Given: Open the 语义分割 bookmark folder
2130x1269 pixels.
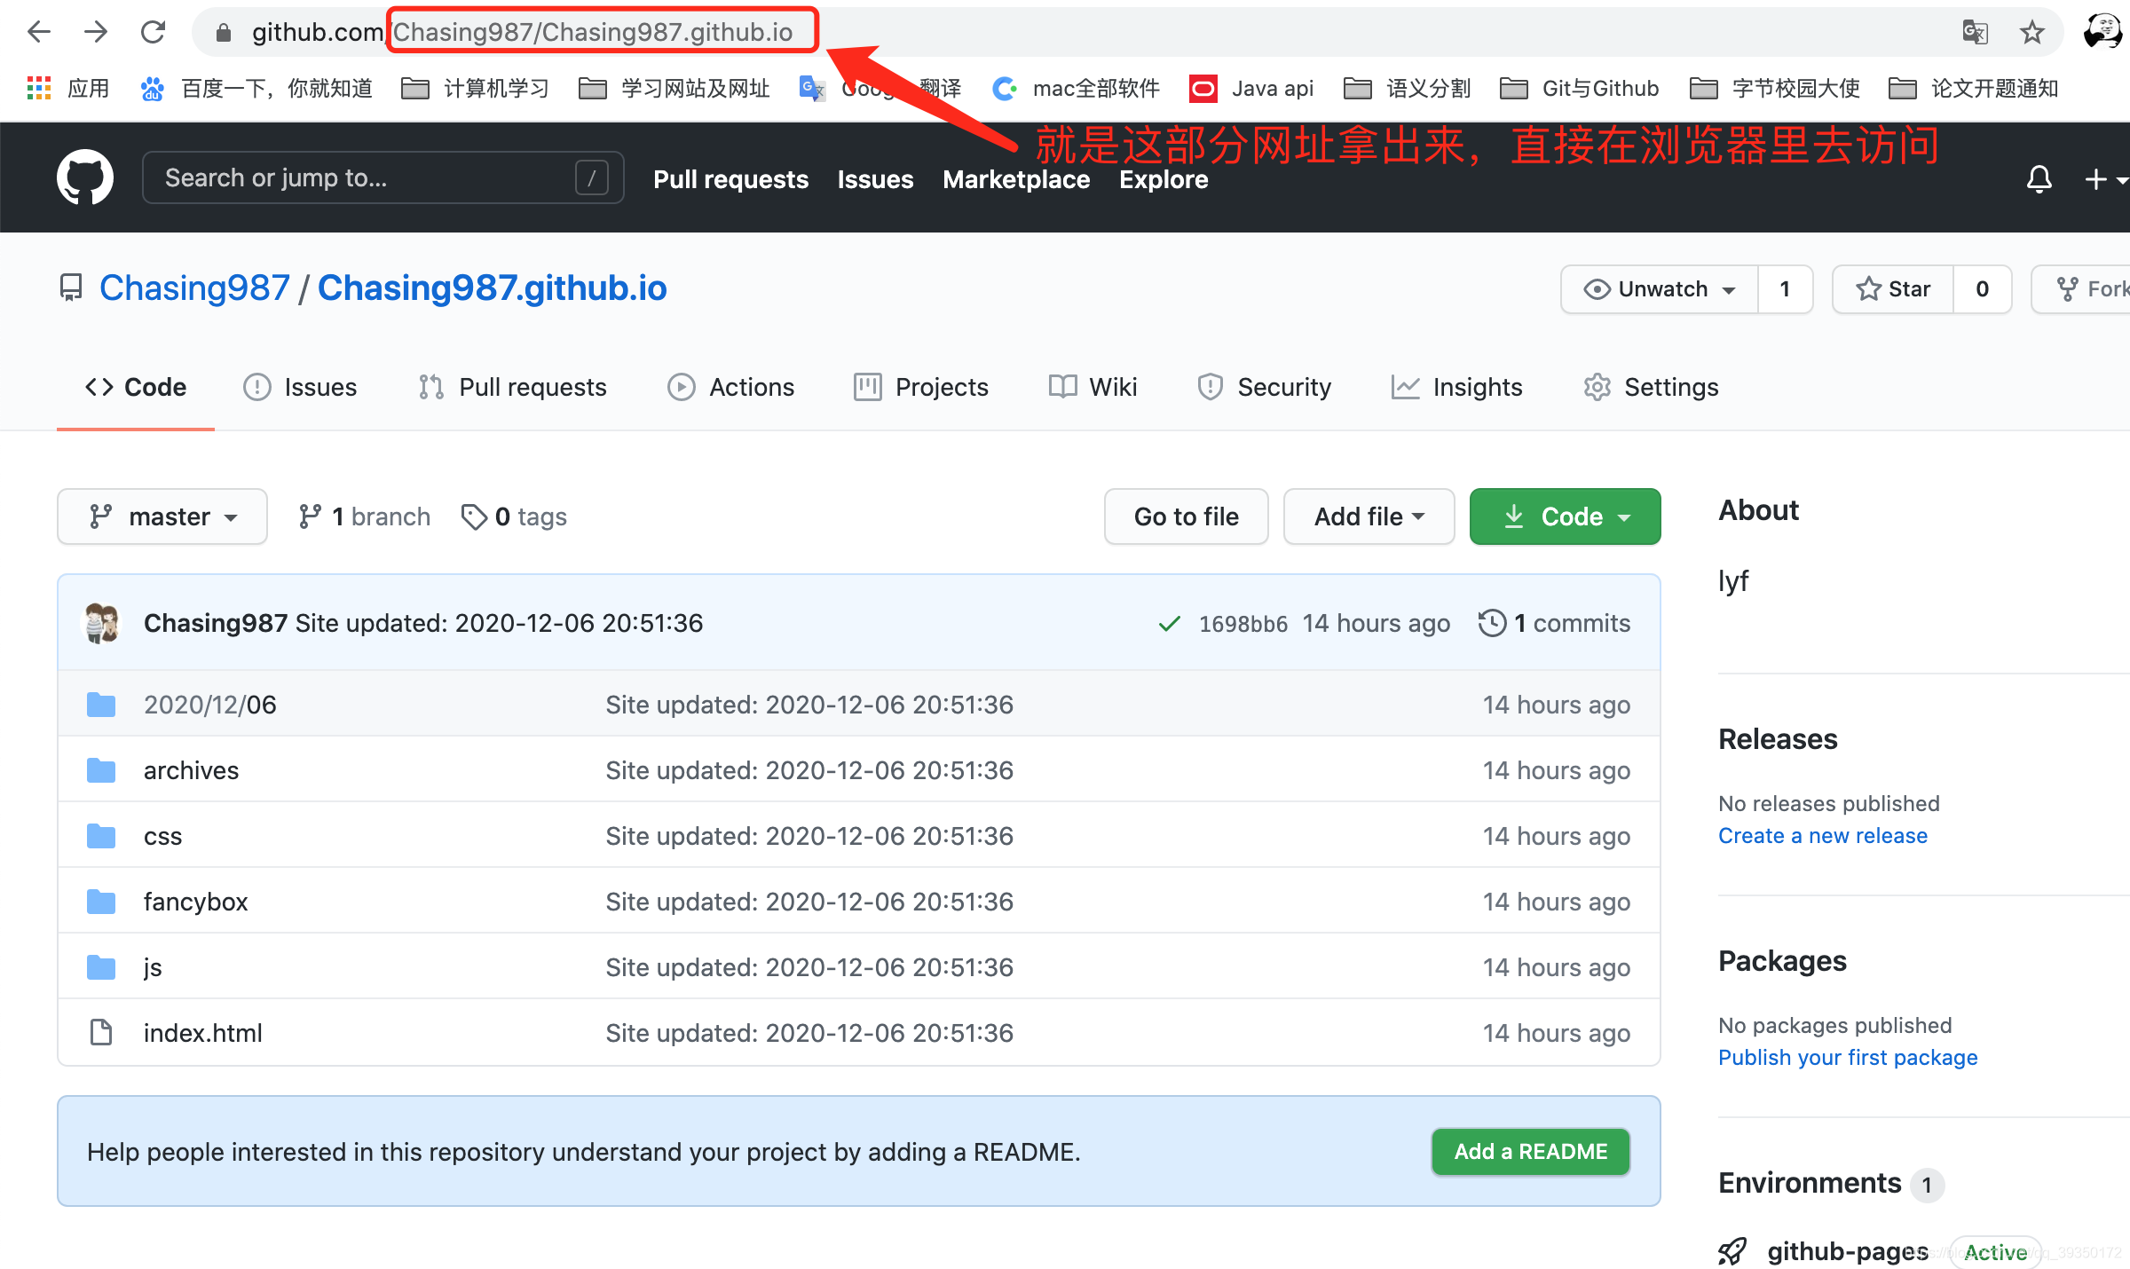Looking at the screenshot, I should [1407, 88].
